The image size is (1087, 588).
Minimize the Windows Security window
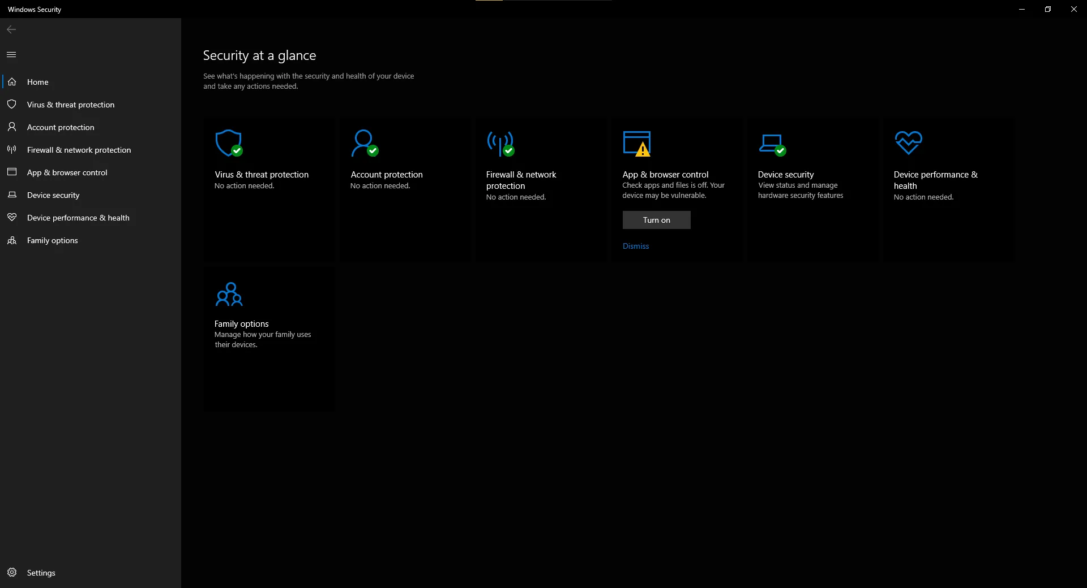click(1022, 9)
